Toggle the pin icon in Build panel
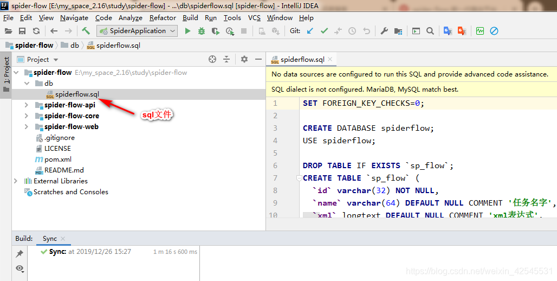The image size is (557, 281). pos(20,253)
